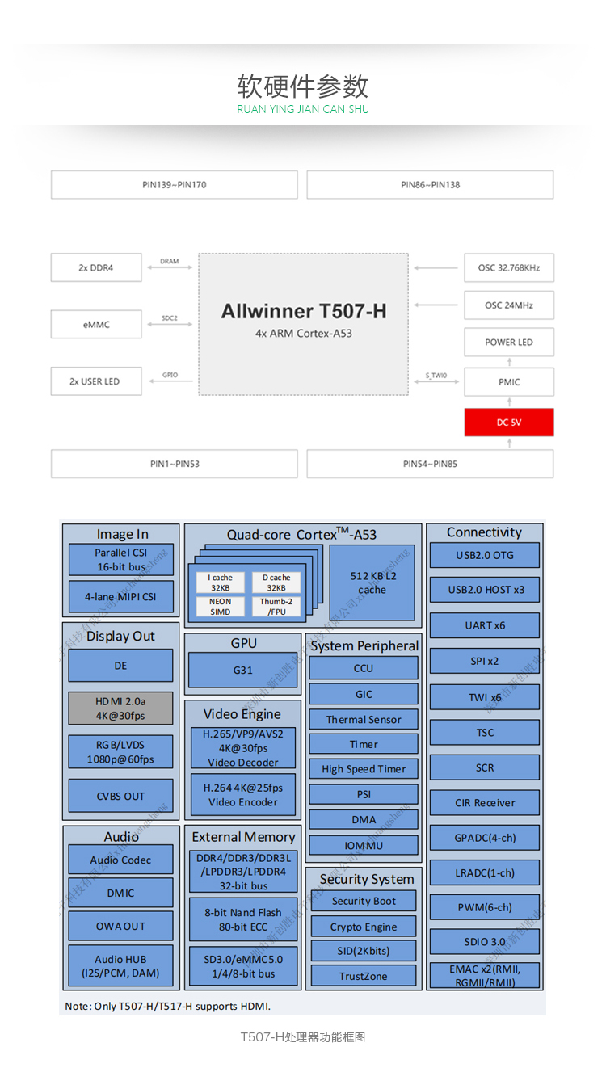606x1068 pixels.
Task: Click the Thermal Sensor block
Action: pyautogui.click(x=364, y=719)
